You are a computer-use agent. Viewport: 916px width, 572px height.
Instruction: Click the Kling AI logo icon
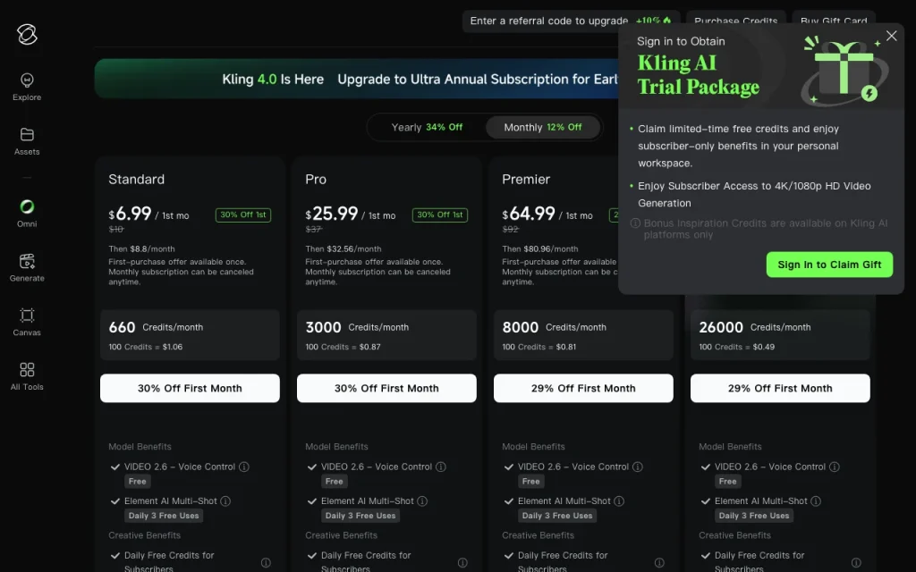[x=27, y=35]
